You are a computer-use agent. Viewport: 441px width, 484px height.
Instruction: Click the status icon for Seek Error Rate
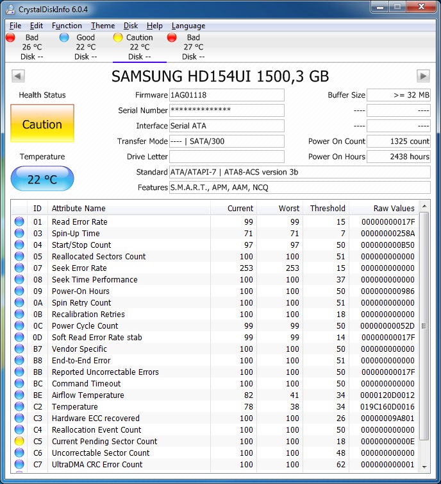tap(19, 268)
